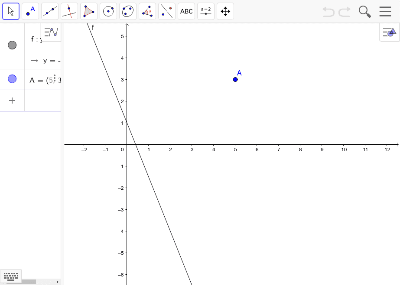
Task: Choose the Line through two points tool
Action: pyautogui.click(x=50, y=11)
